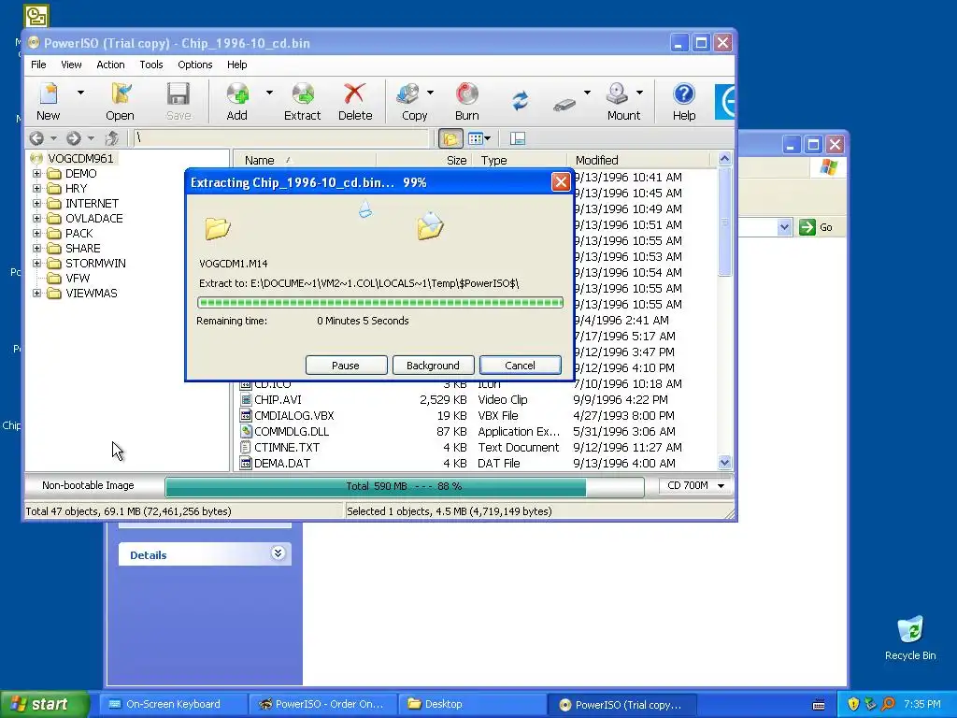Open the Action menu
957x718 pixels.
tap(110, 65)
